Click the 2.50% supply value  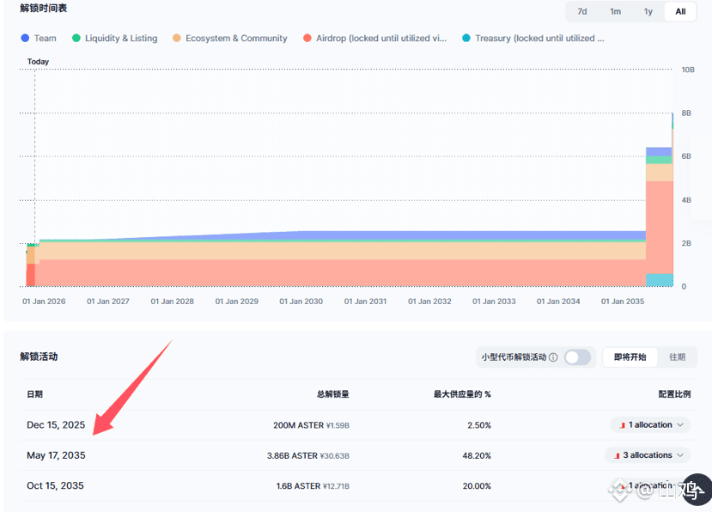pyautogui.click(x=479, y=425)
